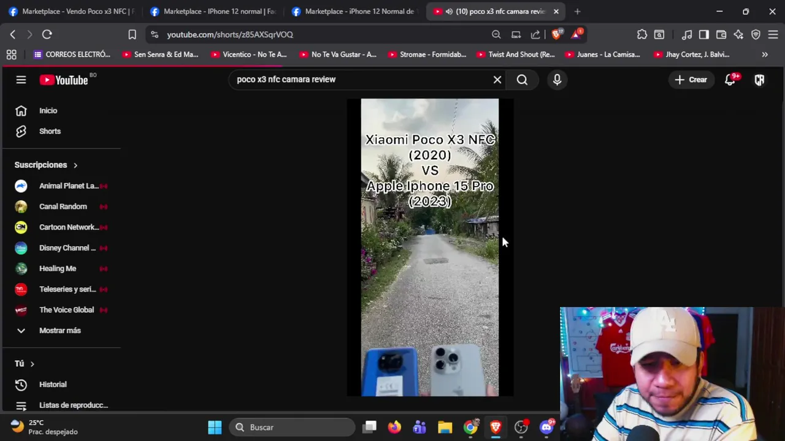
Task: Open Stromae - Formidab... bookmark
Action: [x=426, y=55]
